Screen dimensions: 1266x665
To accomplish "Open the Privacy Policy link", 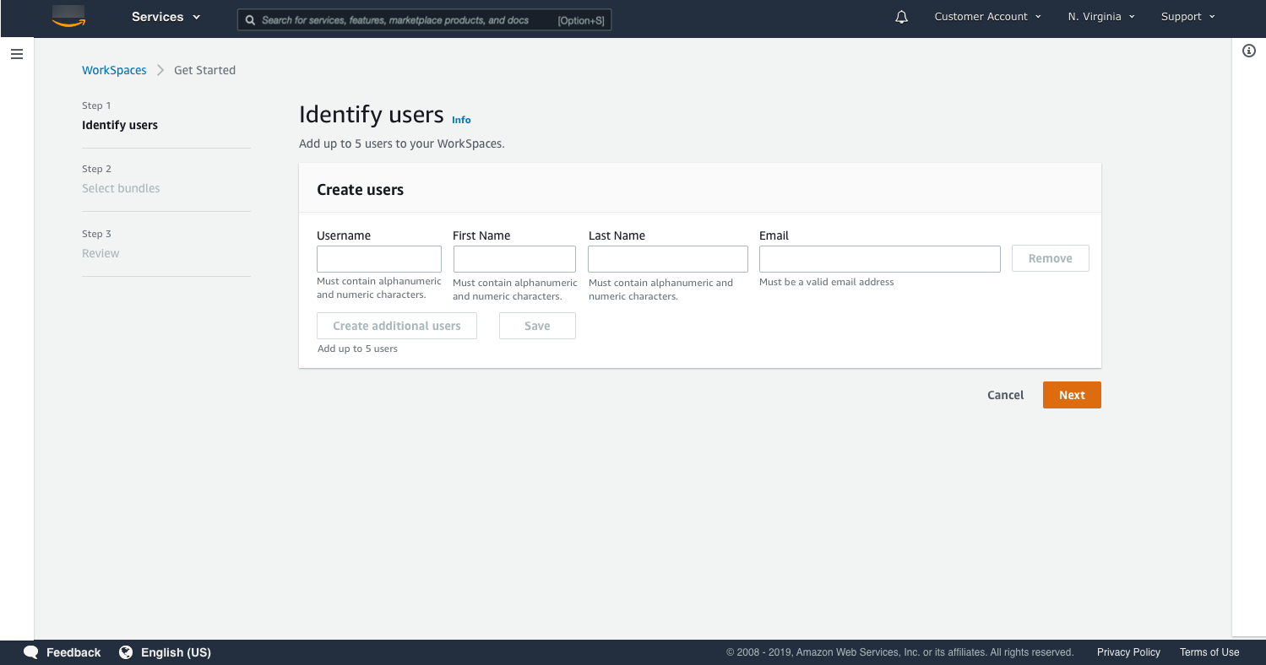I will [x=1128, y=651].
